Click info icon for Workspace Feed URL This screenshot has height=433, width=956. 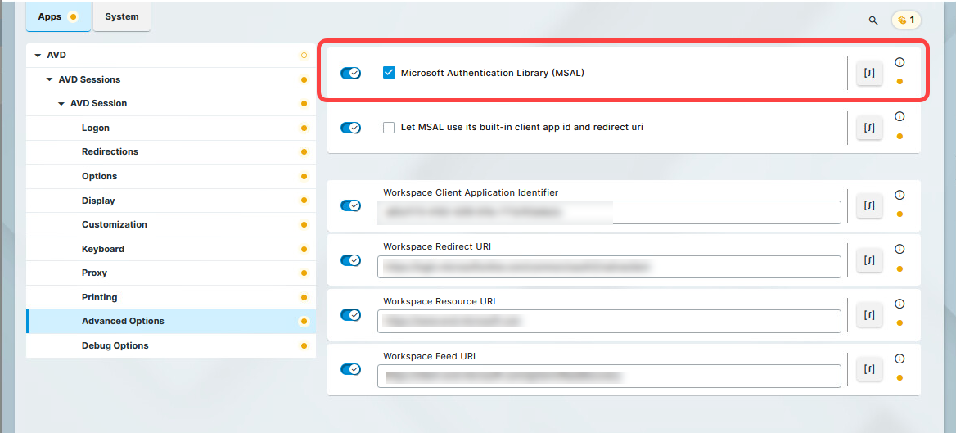click(x=900, y=359)
